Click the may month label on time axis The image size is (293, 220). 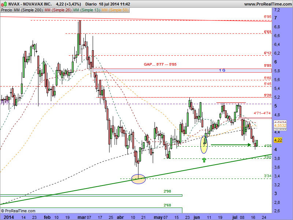[x=158, y=217]
